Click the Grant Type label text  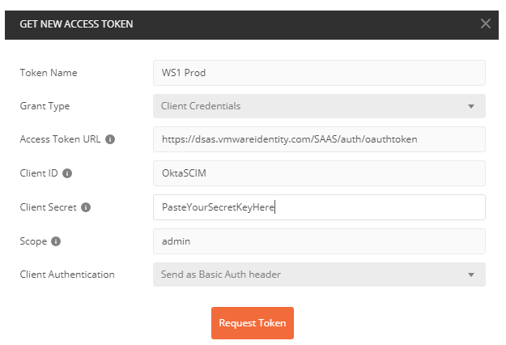point(45,106)
